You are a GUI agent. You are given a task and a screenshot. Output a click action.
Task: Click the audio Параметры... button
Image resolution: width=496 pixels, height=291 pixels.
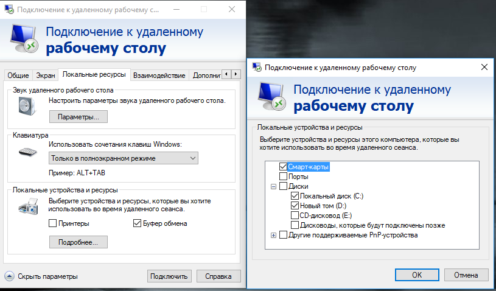79,117
